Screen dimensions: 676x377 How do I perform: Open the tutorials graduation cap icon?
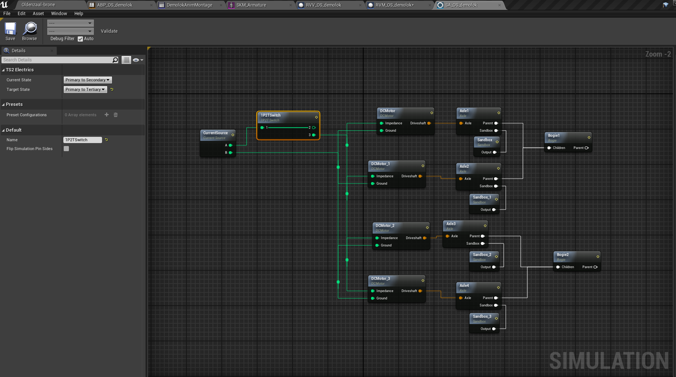[x=666, y=5]
